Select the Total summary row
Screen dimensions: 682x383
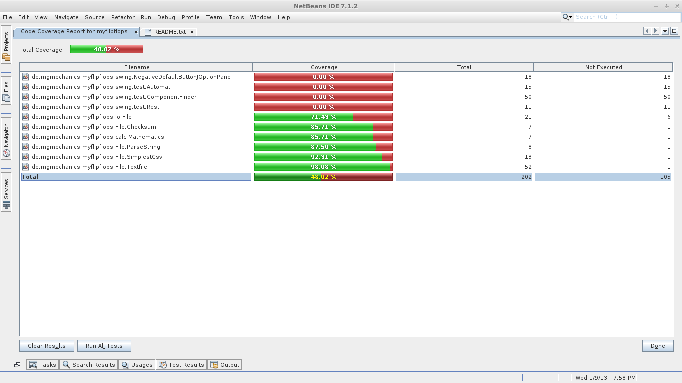click(x=346, y=177)
